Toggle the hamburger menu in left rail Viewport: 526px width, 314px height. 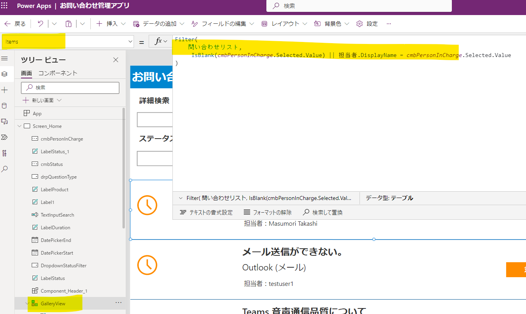coord(4,58)
